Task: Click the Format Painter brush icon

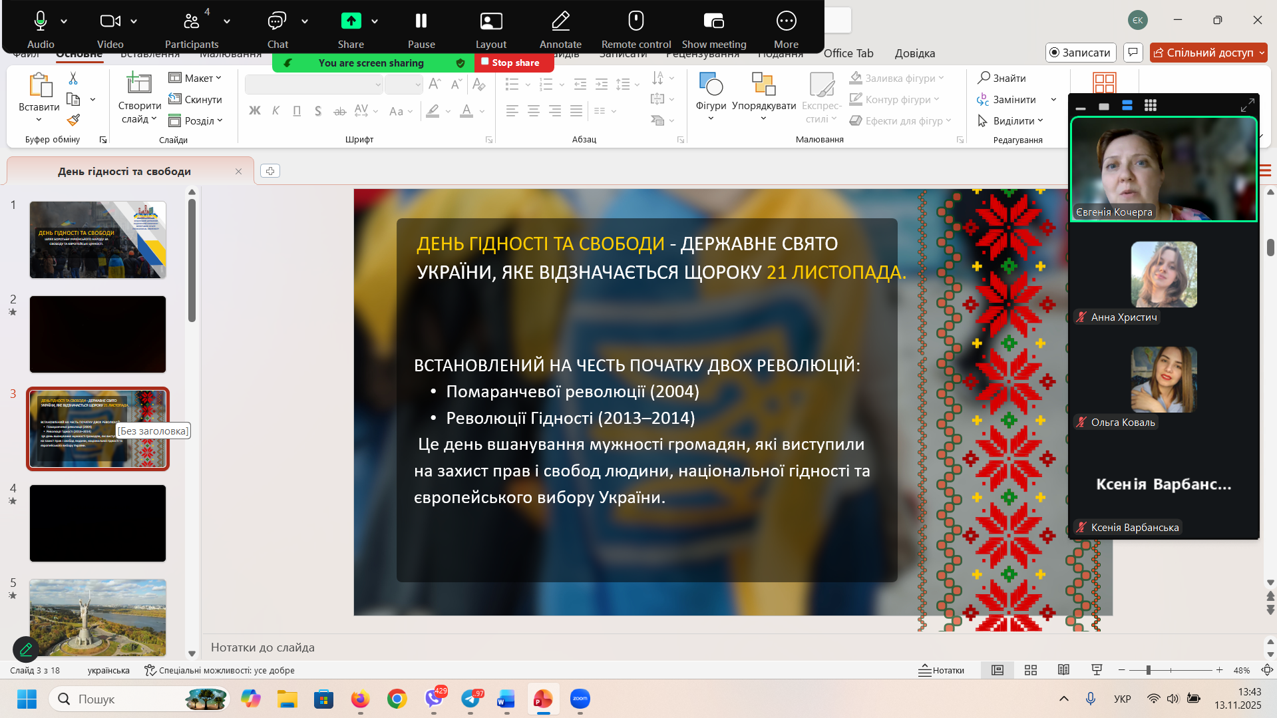Action: (73, 120)
